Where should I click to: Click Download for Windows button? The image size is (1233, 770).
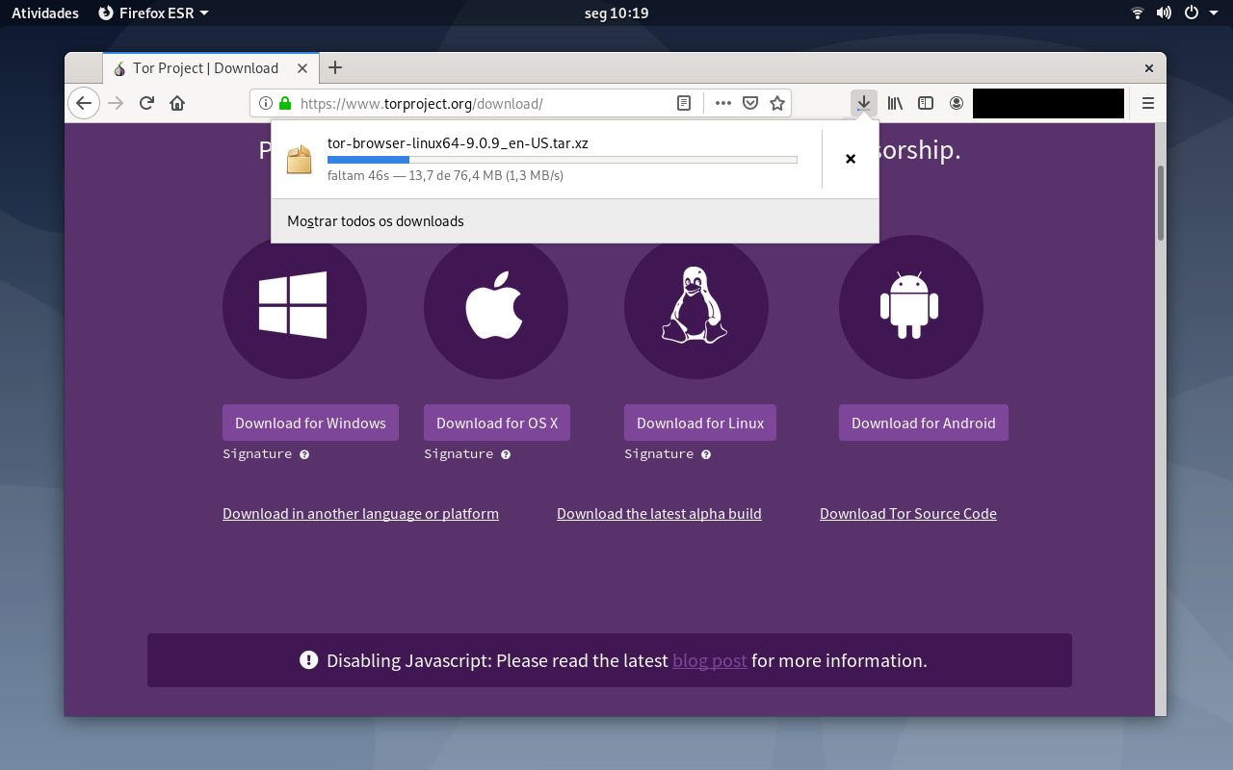pos(310,423)
